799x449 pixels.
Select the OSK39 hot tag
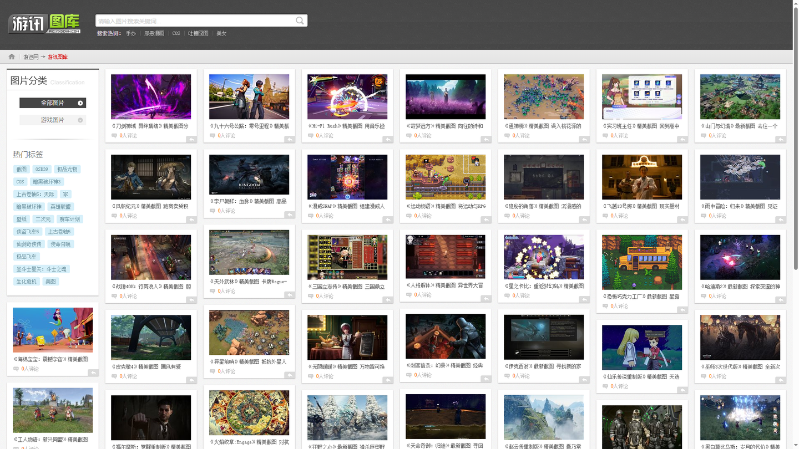point(41,169)
